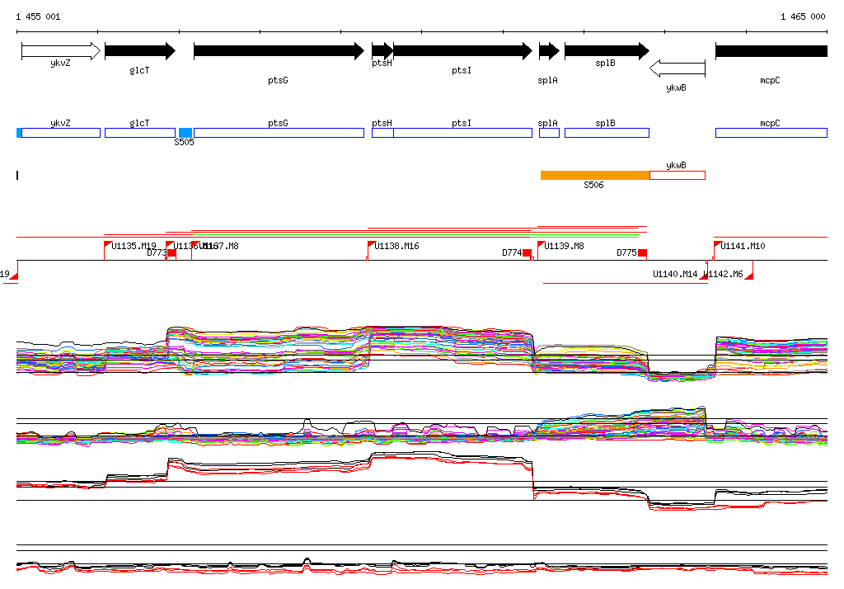Click the U1142.M6 reverse-strand marker label
Viewport: 844px width, 589px height.
point(724,274)
